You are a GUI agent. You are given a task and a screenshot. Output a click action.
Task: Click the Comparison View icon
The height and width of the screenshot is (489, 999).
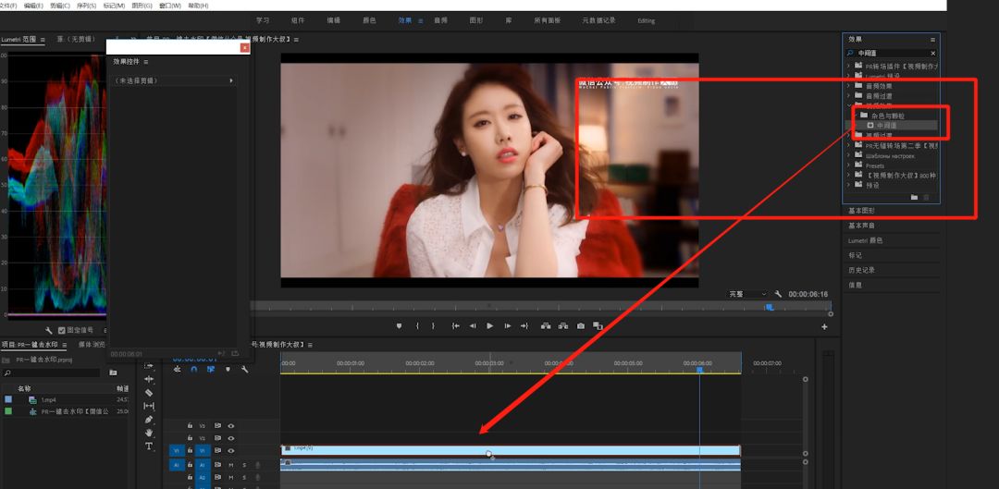click(x=598, y=325)
